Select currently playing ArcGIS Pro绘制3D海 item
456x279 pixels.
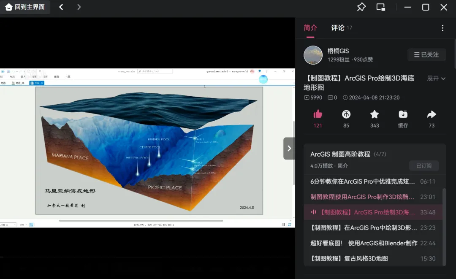pos(373,212)
